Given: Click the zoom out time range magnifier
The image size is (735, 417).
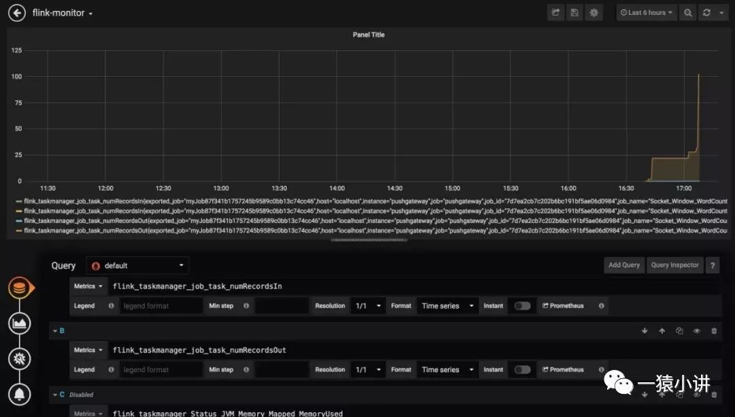Looking at the screenshot, I should coord(688,13).
